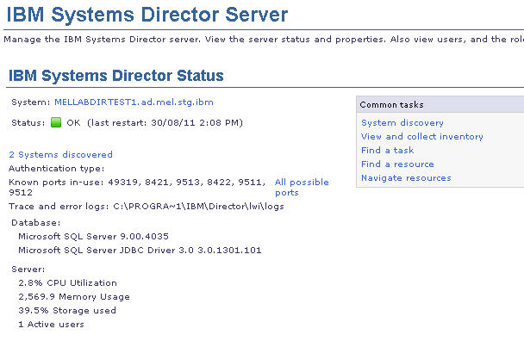Go to Navigate resources
This screenshot has height=347, width=524.
click(x=406, y=178)
